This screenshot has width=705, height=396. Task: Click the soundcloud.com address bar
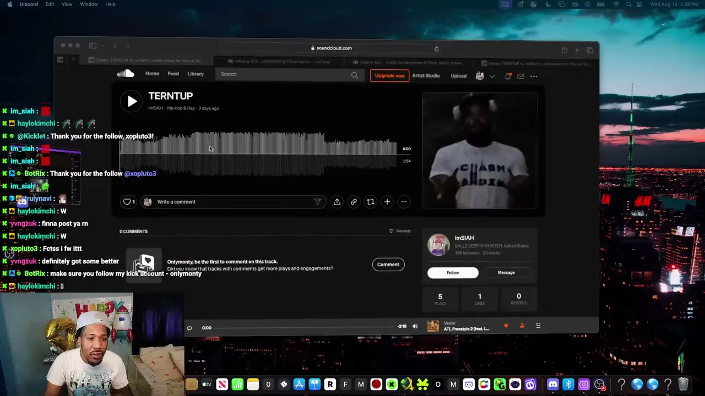pyautogui.click(x=330, y=48)
